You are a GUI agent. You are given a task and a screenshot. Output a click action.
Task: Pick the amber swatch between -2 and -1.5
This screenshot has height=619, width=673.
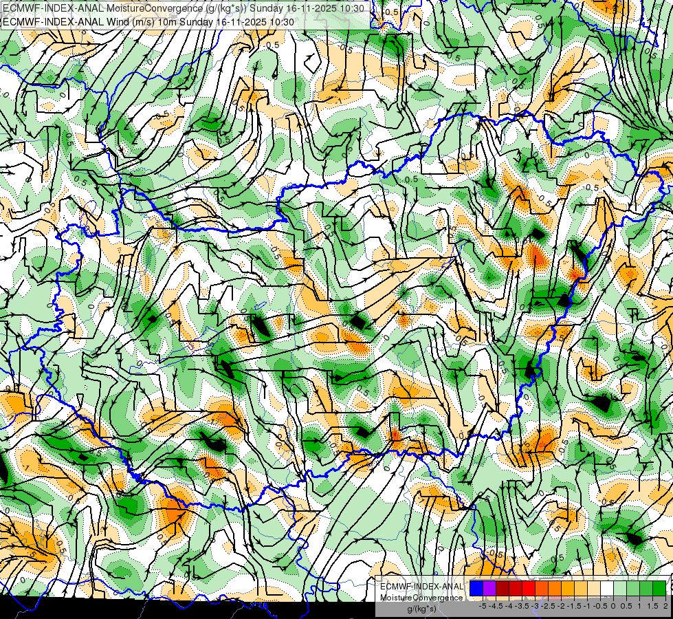(568, 588)
